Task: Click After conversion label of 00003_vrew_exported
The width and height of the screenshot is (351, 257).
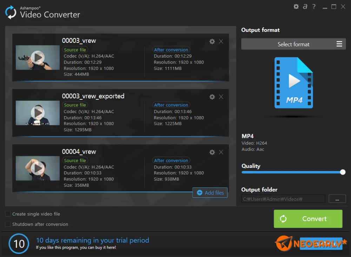Action: click(x=171, y=105)
